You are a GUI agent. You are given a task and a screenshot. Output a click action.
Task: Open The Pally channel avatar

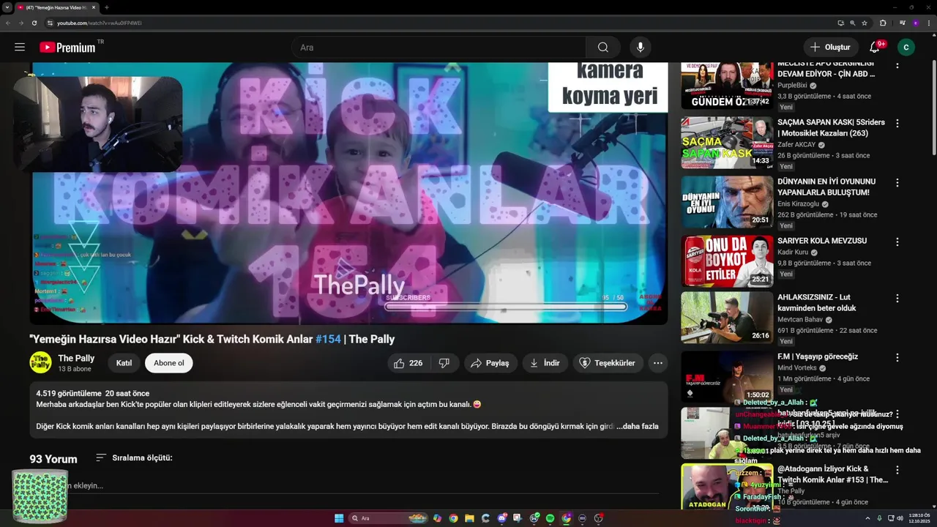point(40,362)
